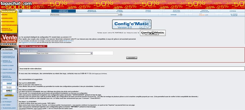
Task: Open LesBoutiques Soldes header badge
Action: pyautogui.click(x=8, y=11)
